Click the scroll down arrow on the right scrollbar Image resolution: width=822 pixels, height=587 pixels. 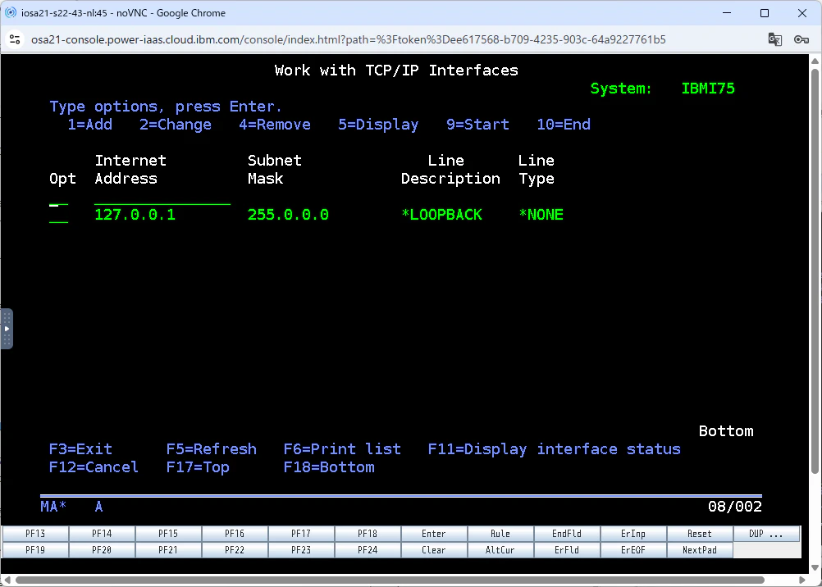tap(815, 567)
